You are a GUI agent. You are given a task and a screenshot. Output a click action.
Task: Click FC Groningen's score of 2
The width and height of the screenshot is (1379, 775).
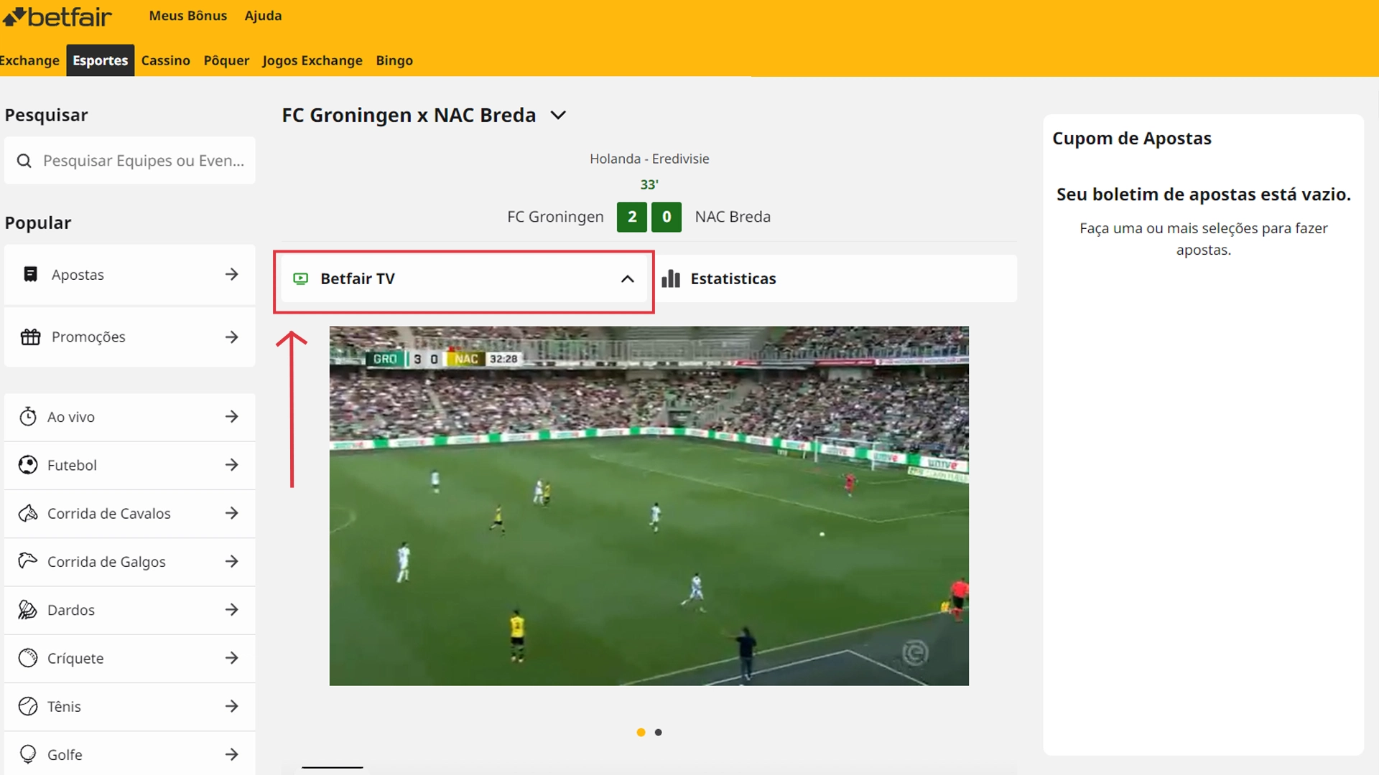point(632,217)
